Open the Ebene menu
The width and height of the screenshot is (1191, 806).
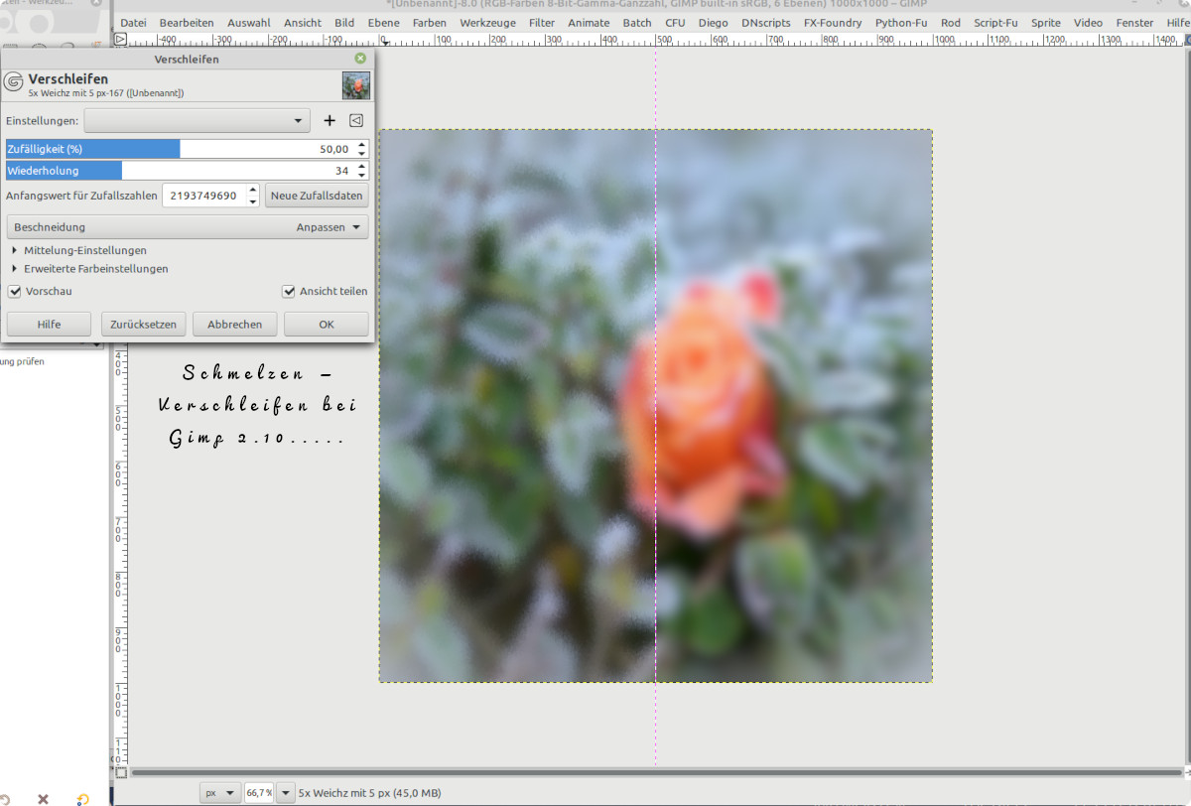[x=383, y=23]
